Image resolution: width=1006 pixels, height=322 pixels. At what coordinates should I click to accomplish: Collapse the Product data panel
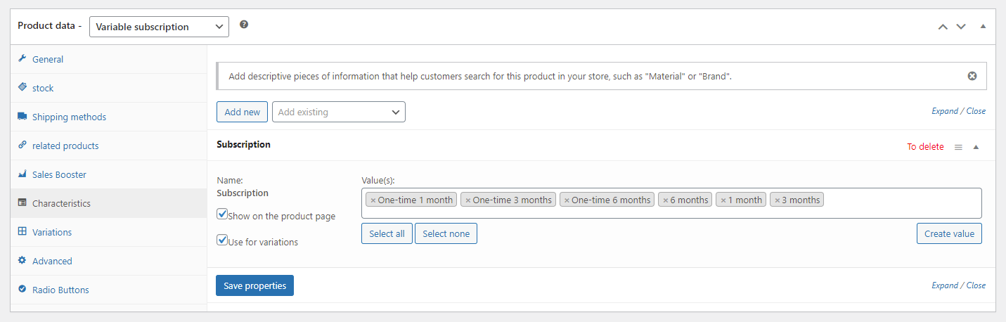click(983, 27)
